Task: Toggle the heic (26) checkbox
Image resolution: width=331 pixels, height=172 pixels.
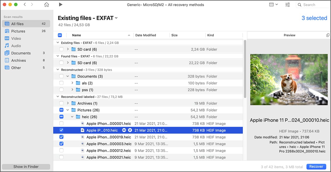Action: [x=61, y=117]
